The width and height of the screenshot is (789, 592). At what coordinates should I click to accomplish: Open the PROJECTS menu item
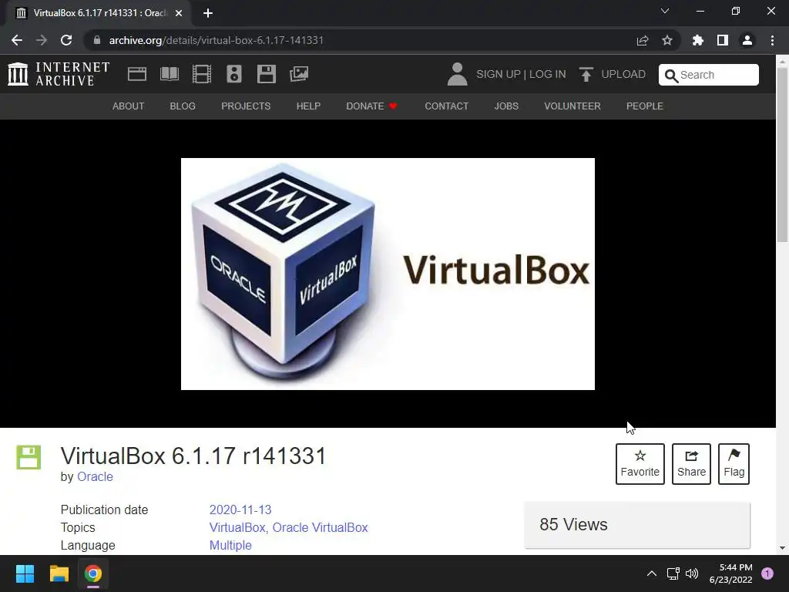click(246, 106)
